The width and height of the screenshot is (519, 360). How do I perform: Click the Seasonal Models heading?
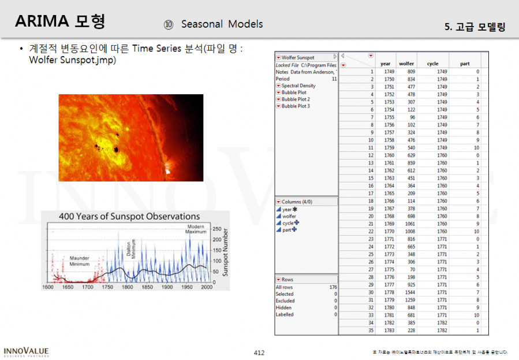(x=222, y=24)
